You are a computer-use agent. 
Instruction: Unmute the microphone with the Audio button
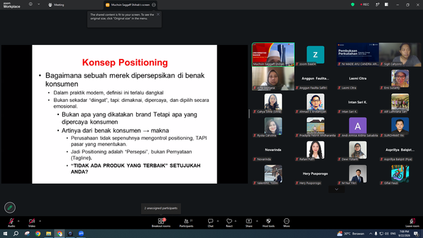click(x=11, y=222)
